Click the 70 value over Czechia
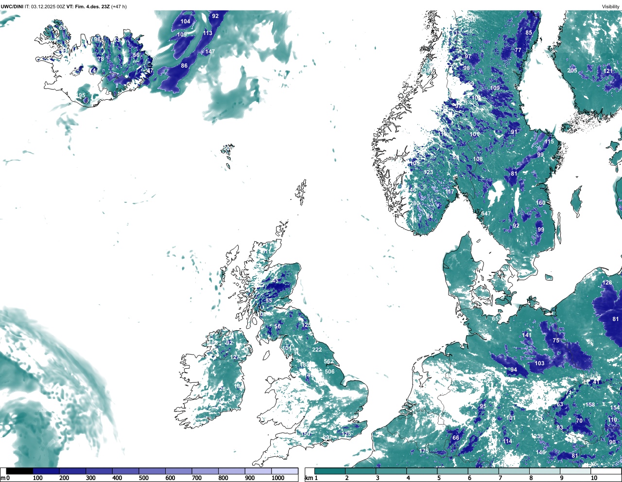This screenshot has width=622, height=482. [579, 421]
